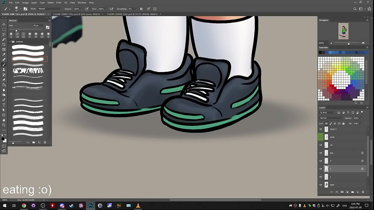
Task: Show the hidden 'arms' layer
Action: pos(321,137)
